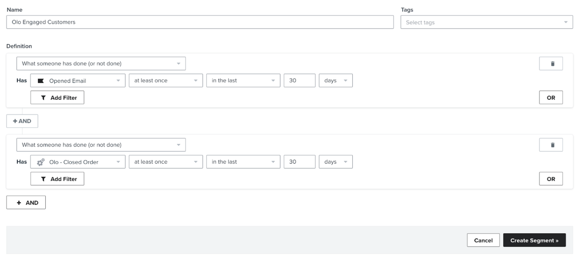Expand the second 'in the last' timeframe dropdown
The width and height of the screenshot is (579, 263).
243,162
